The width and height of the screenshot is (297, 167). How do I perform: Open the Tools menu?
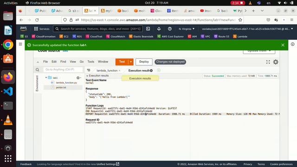[x=91, y=62]
